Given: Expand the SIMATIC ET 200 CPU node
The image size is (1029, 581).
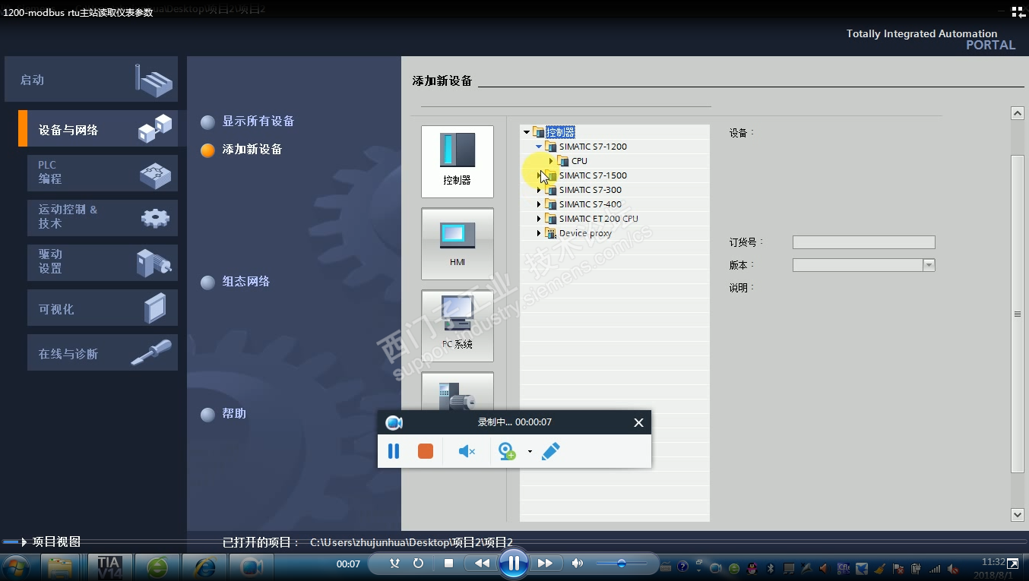Looking at the screenshot, I should 539,219.
